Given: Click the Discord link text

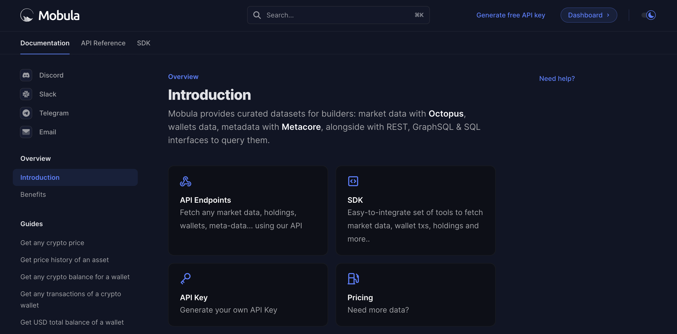Looking at the screenshot, I should 51,75.
